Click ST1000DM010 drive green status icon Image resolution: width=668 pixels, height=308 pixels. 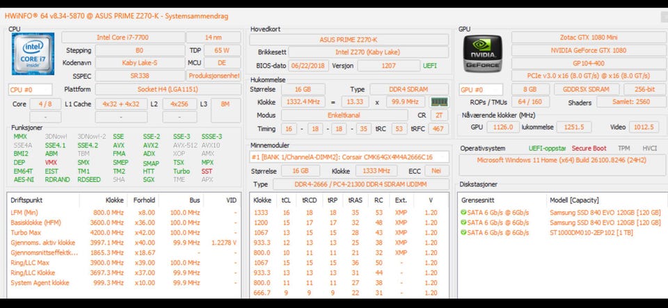pos(463,233)
